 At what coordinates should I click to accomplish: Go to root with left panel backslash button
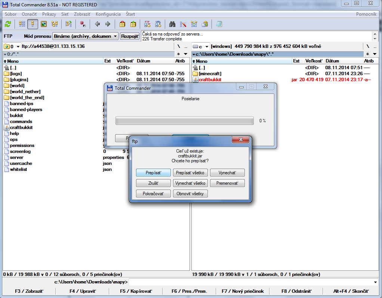tap(179, 46)
